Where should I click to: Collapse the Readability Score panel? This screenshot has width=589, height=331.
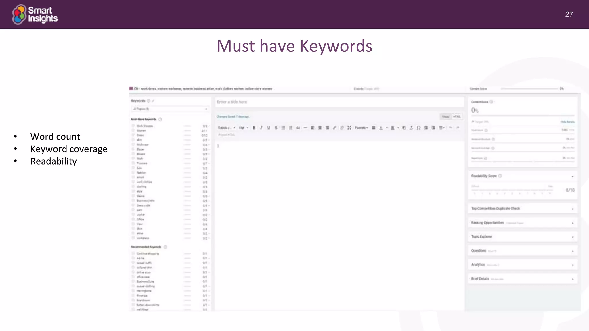[573, 176]
